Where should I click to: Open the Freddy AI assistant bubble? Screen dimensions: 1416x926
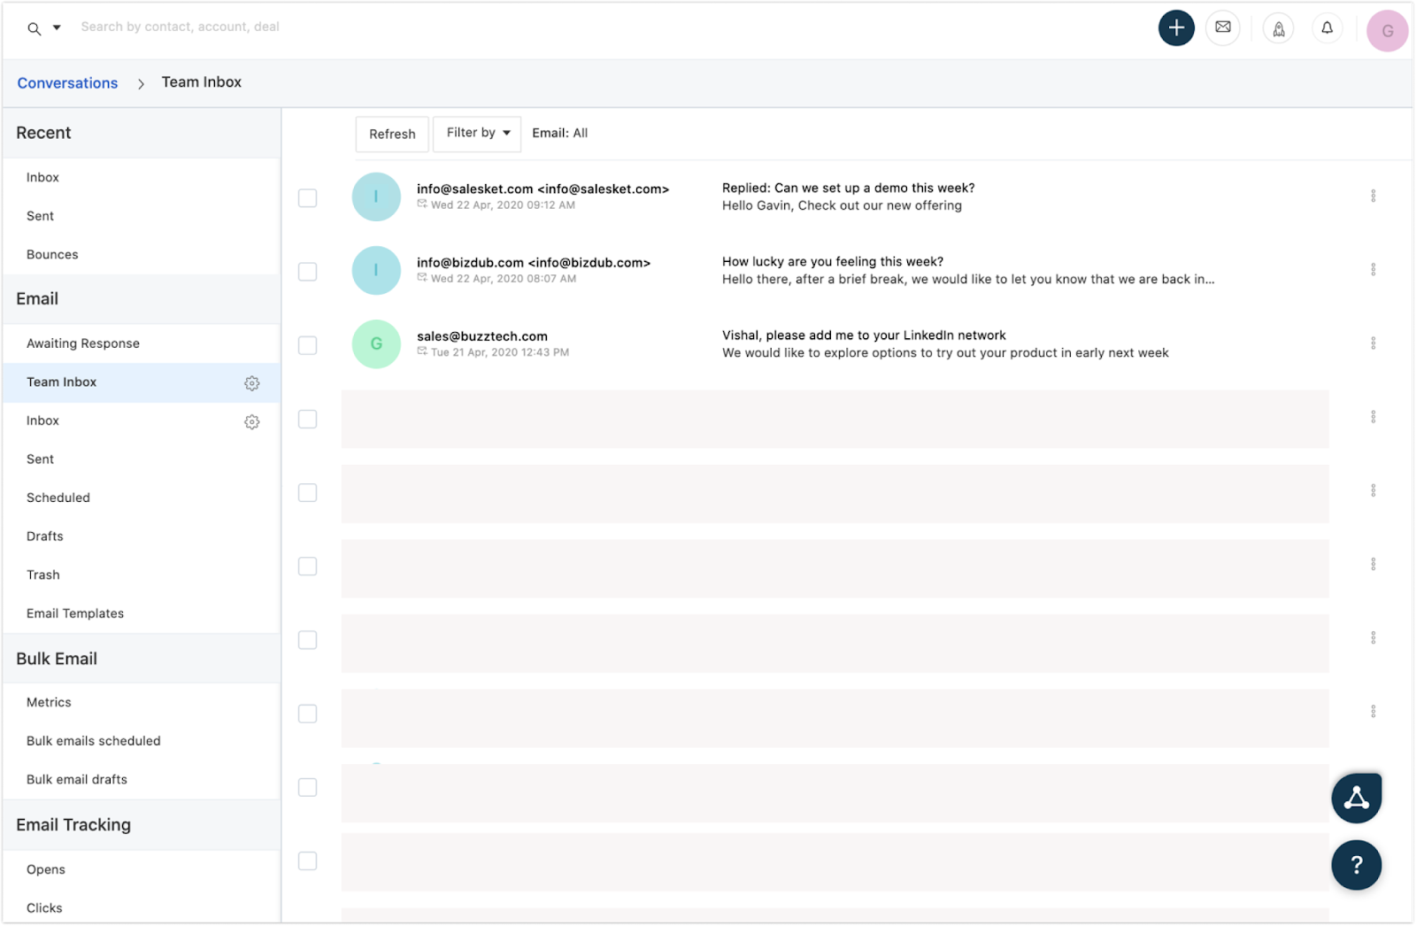click(x=1356, y=797)
